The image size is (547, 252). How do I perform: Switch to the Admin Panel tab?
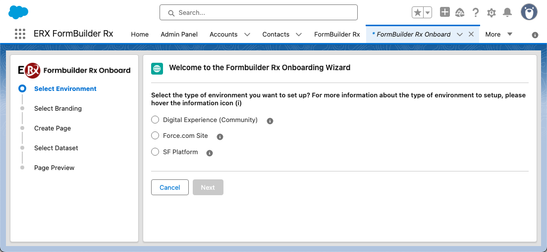(x=179, y=35)
